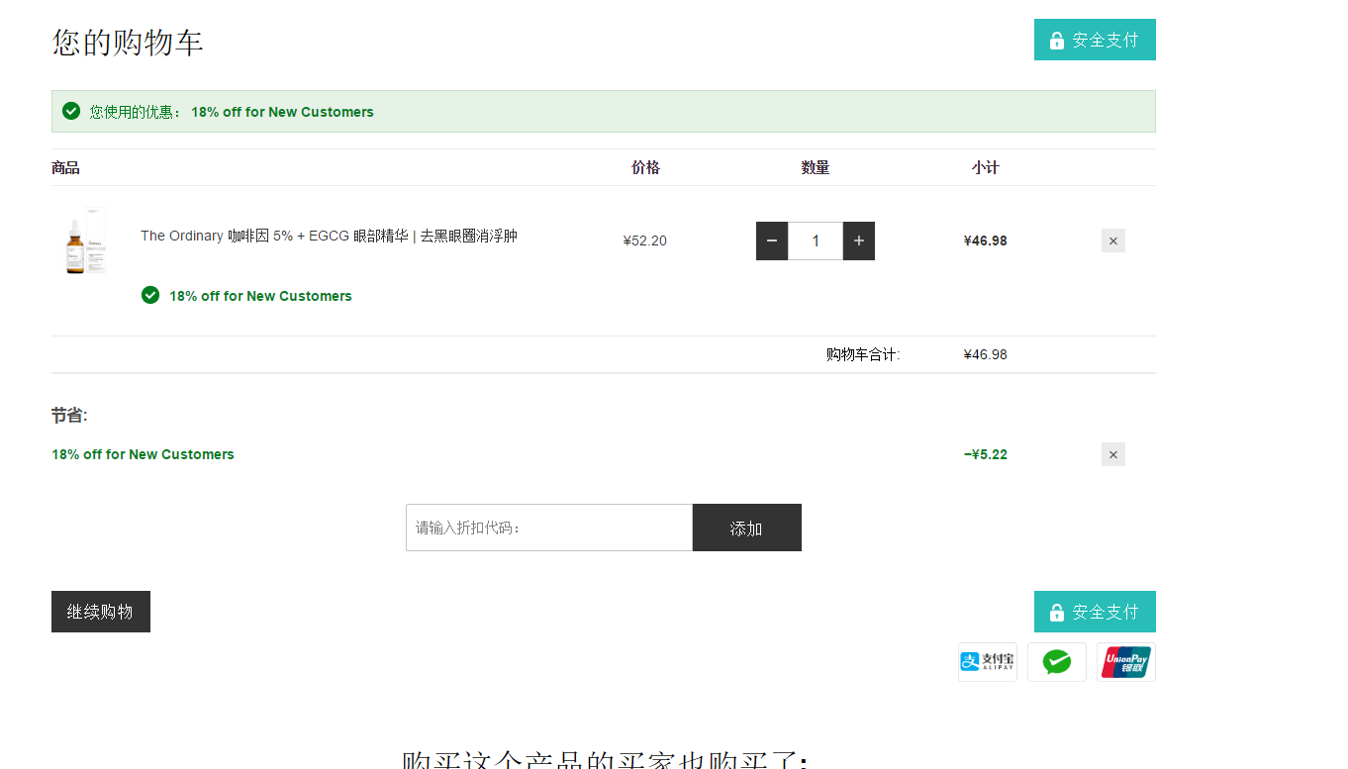The width and height of the screenshot is (1348, 769).
Task: Click the ¥52.20 unit price
Action: pyautogui.click(x=645, y=240)
